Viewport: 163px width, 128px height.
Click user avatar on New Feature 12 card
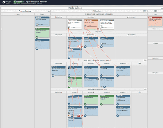[98, 79]
